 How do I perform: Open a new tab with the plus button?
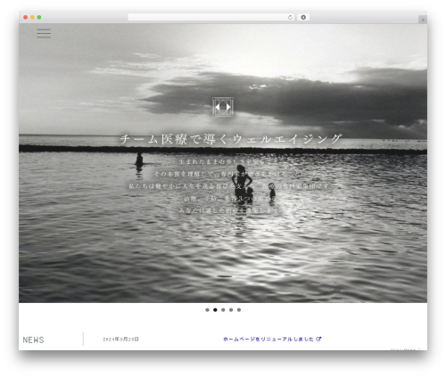pyautogui.click(x=423, y=20)
